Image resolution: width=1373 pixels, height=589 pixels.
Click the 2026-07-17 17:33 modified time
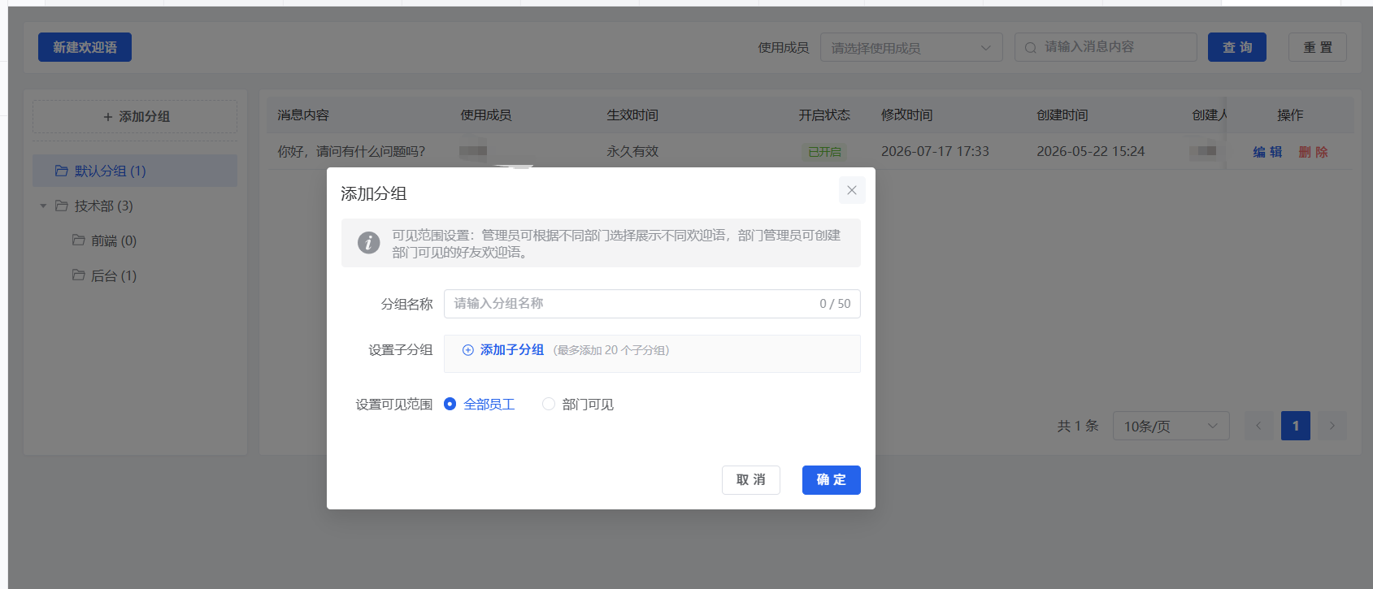[935, 151]
